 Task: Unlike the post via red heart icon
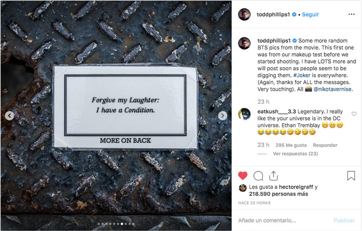[243, 176]
